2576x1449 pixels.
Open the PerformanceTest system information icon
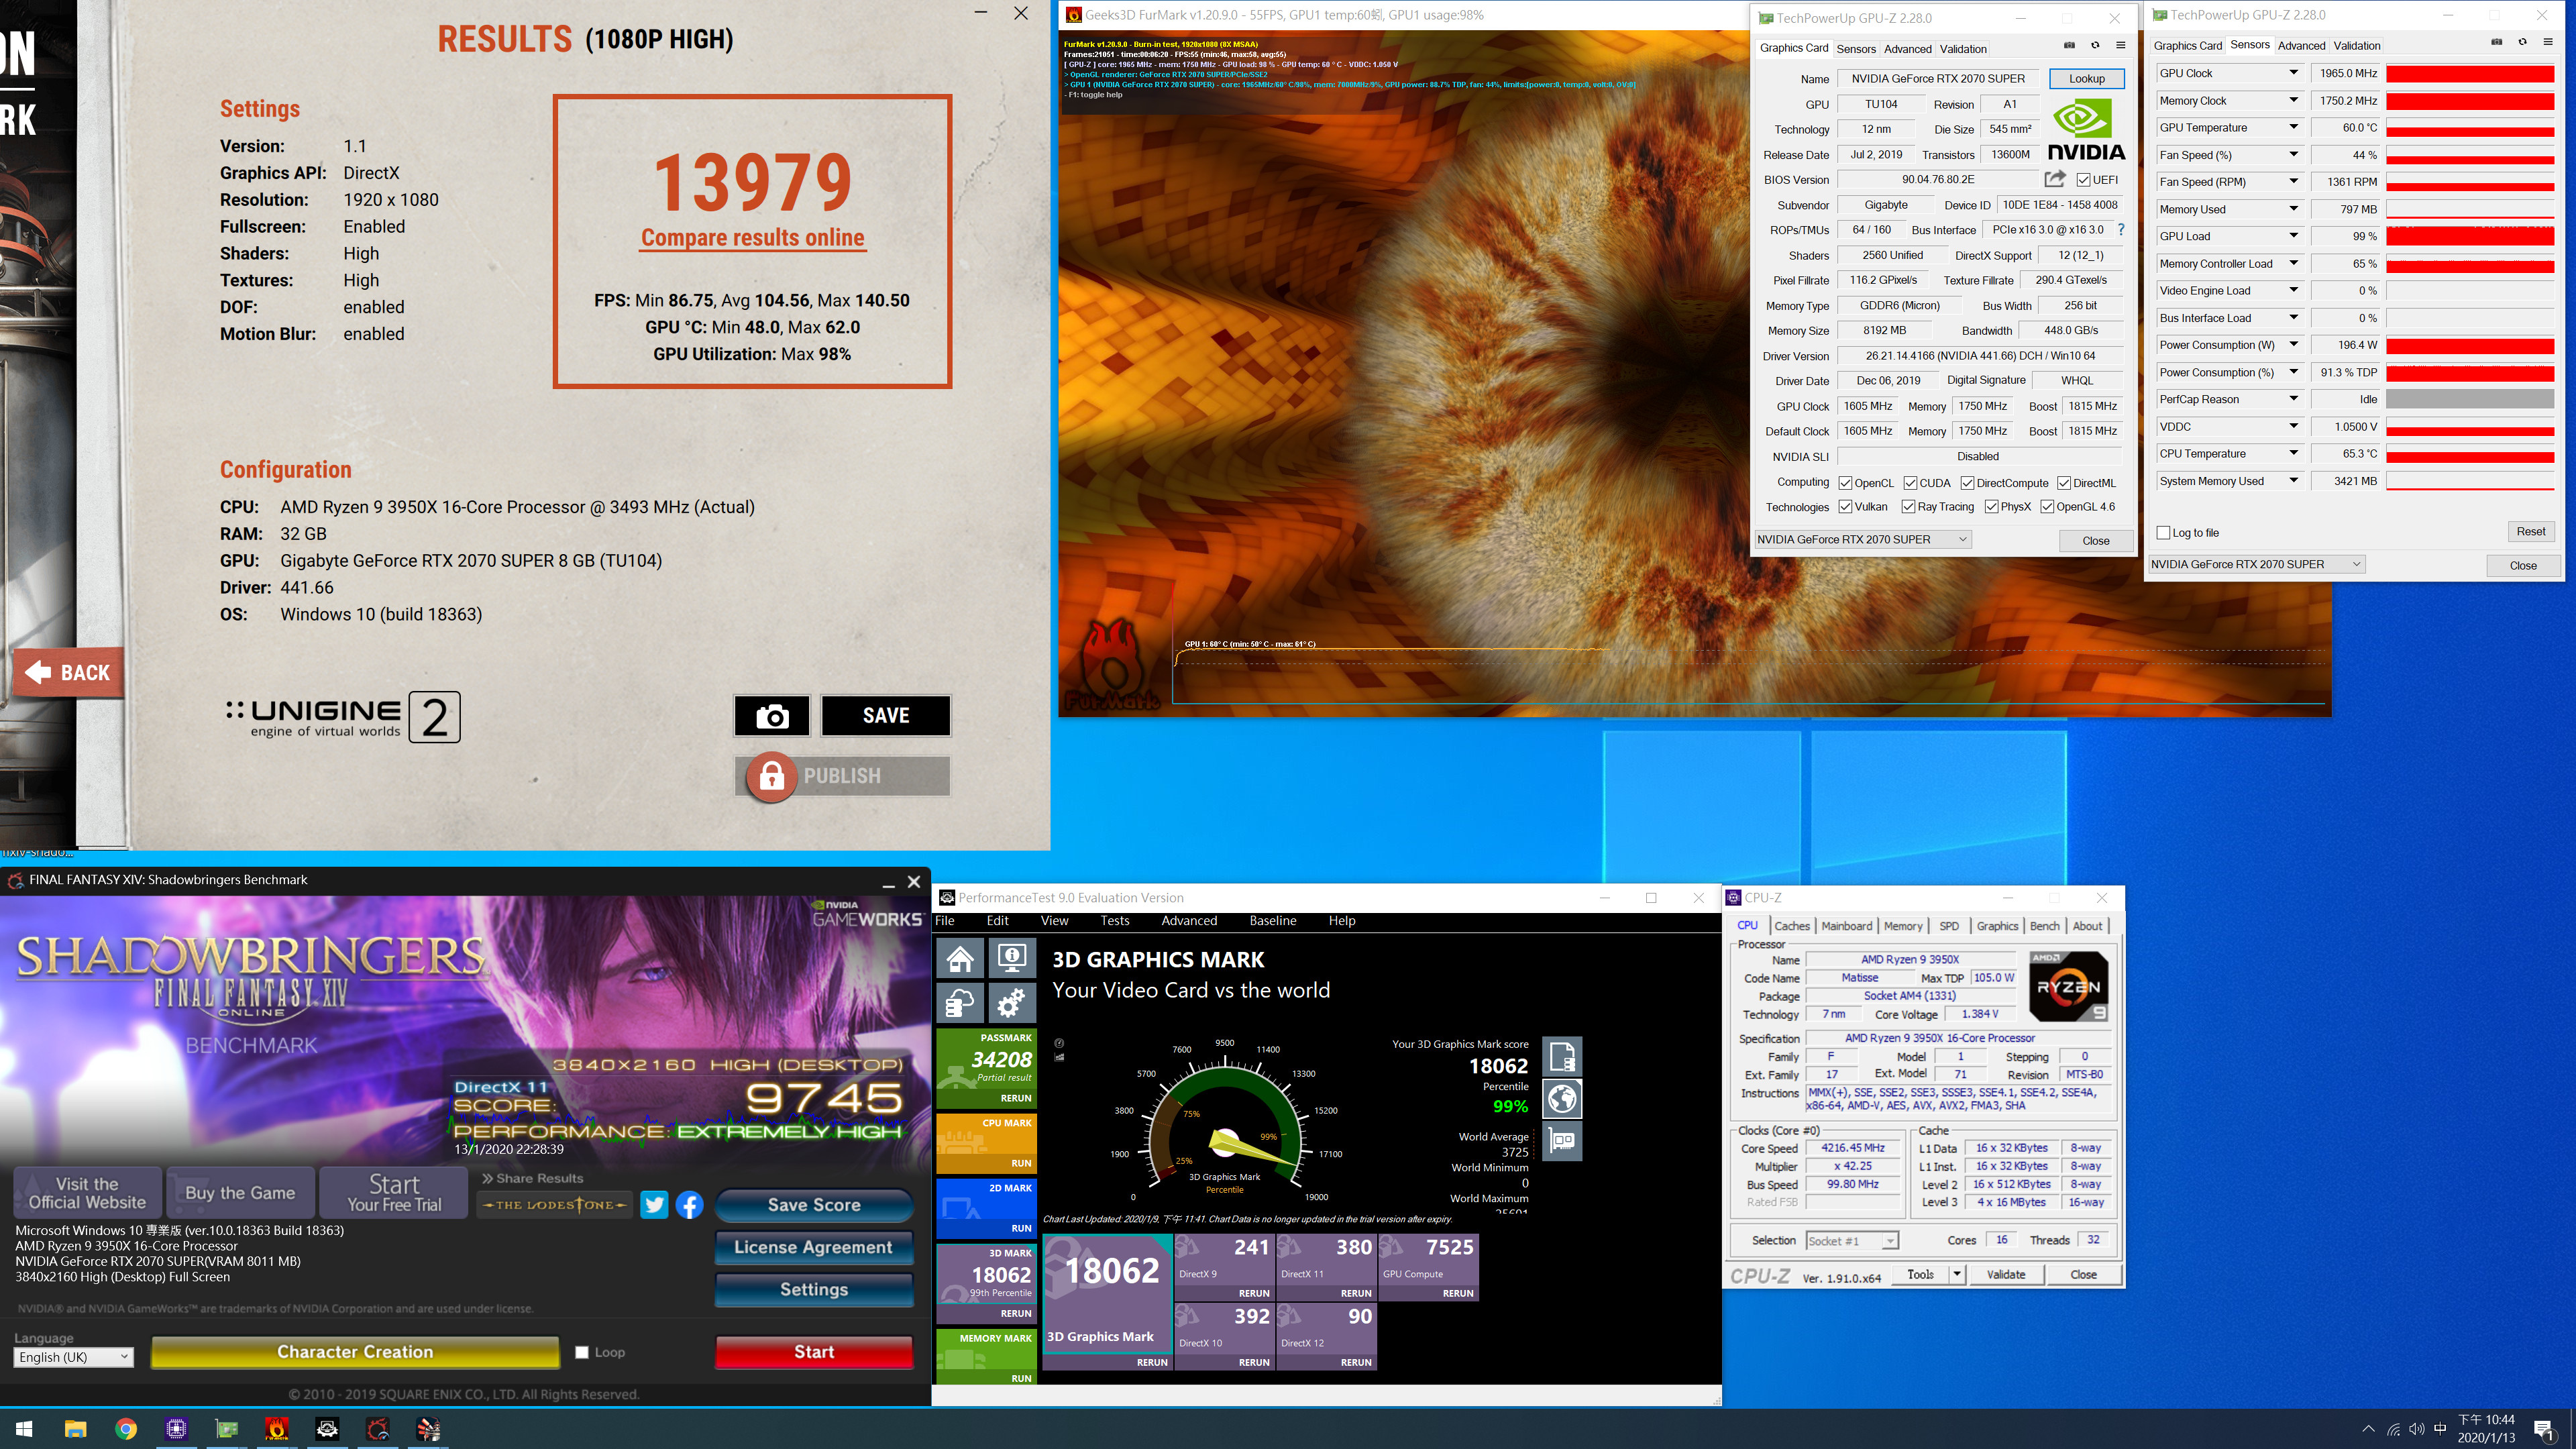(x=1012, y=959)
